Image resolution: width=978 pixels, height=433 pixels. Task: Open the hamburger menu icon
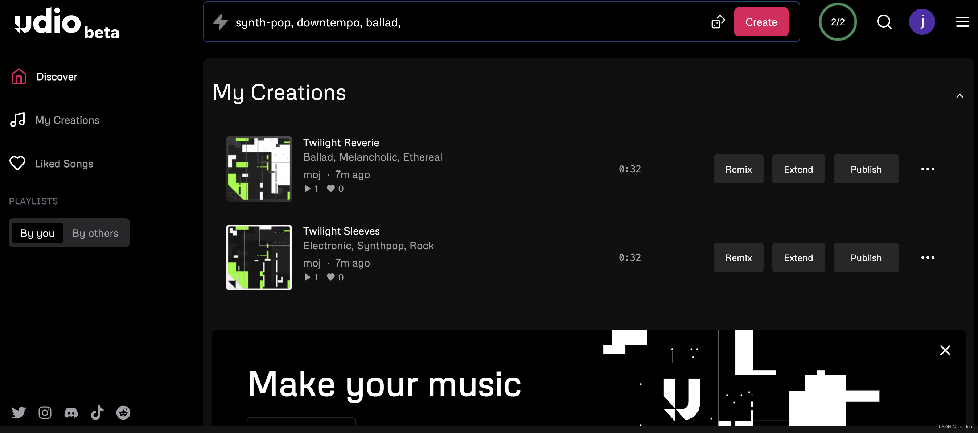tap(962, 22)
